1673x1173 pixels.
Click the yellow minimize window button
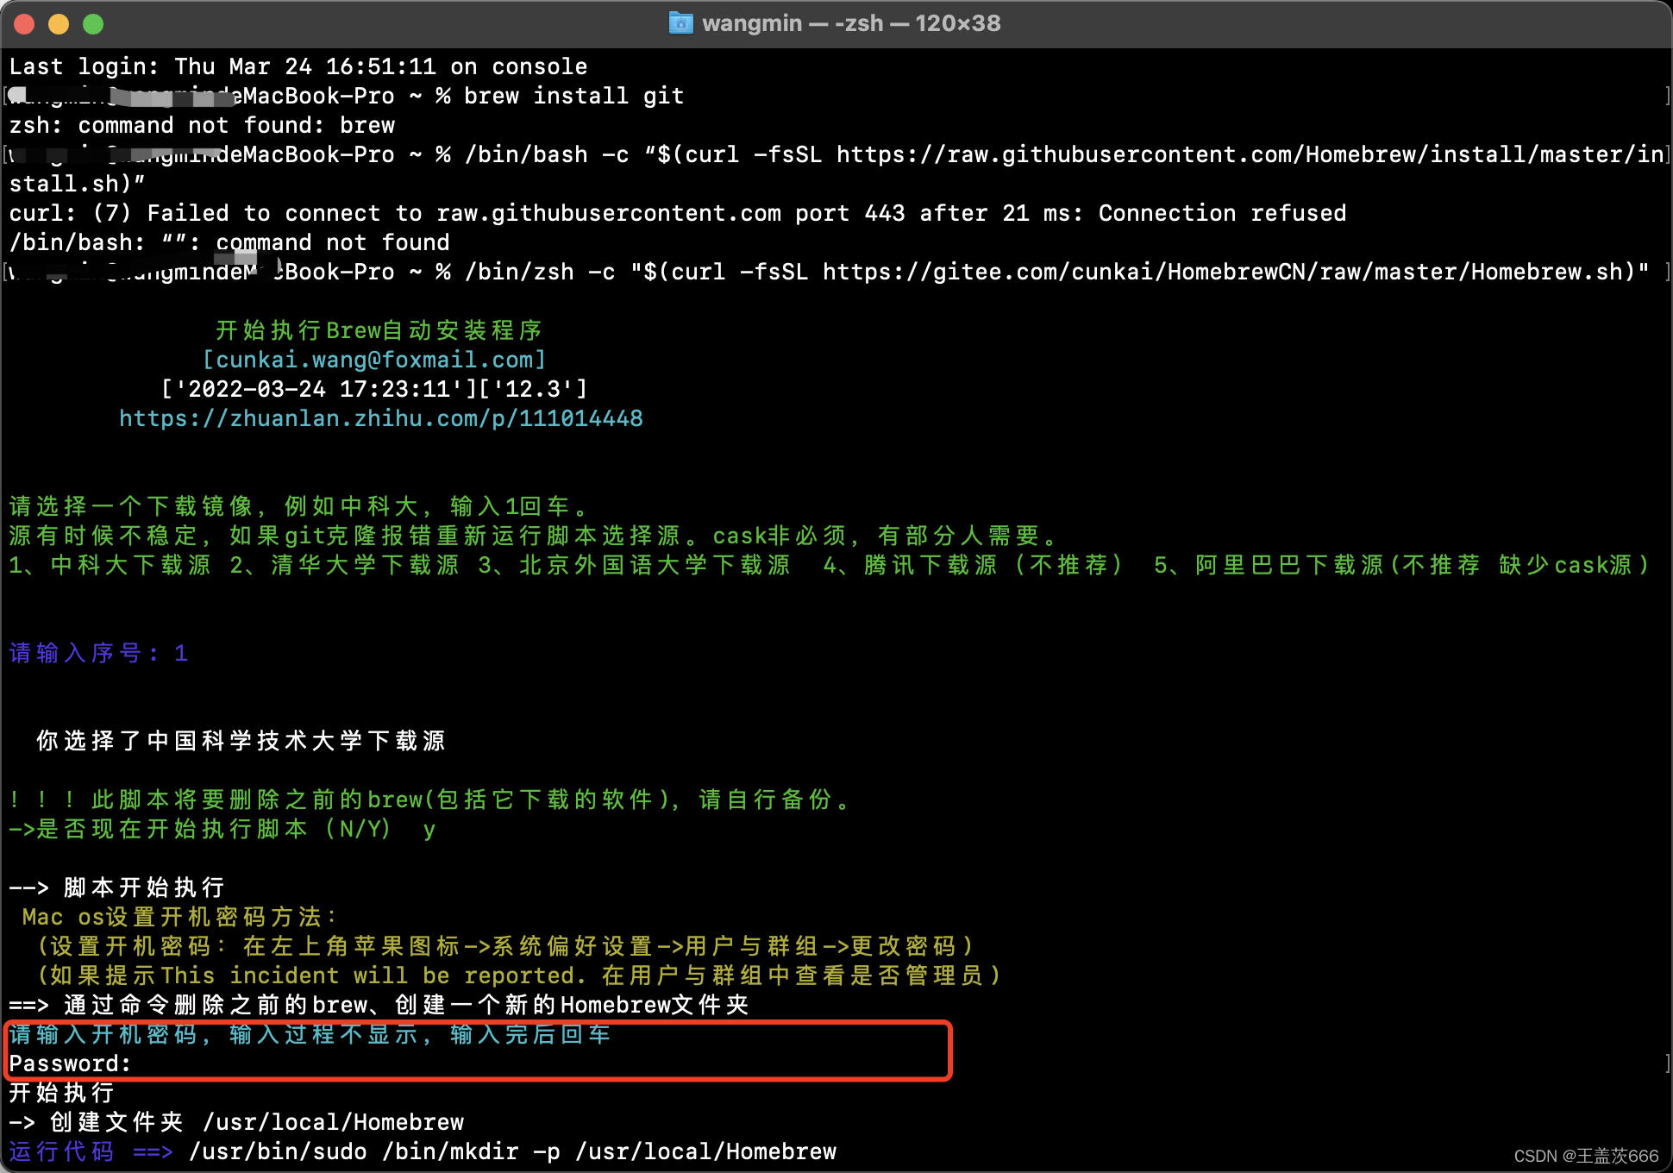59,24
